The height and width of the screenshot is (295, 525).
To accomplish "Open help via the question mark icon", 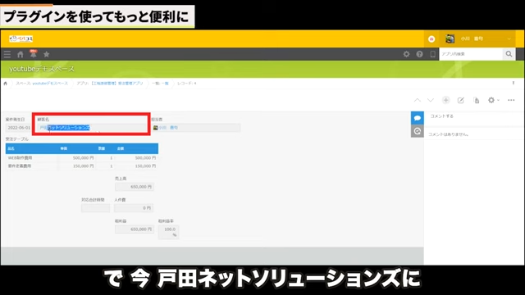I will (x=419, y=54).
